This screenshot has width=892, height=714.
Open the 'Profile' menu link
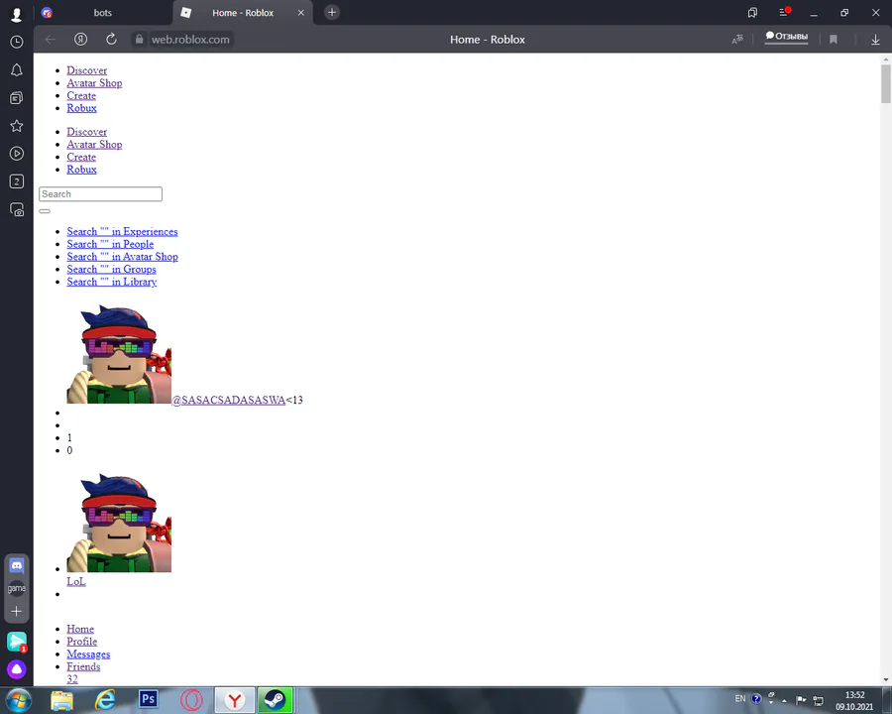coord(82,642)
